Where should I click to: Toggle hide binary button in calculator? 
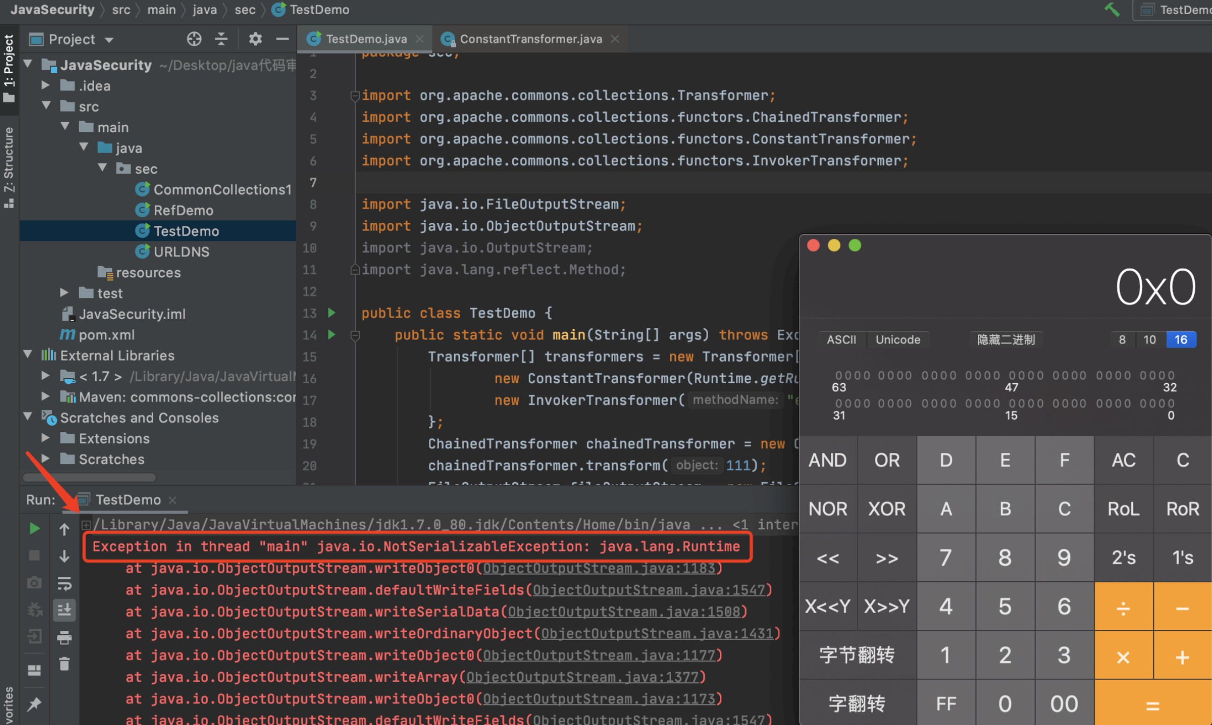(x=1006, y=340)
